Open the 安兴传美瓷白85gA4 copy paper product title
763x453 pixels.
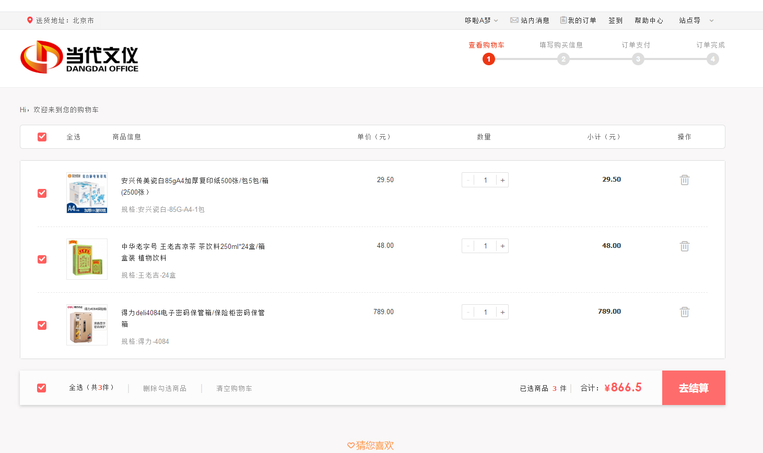tap(195, 186)
